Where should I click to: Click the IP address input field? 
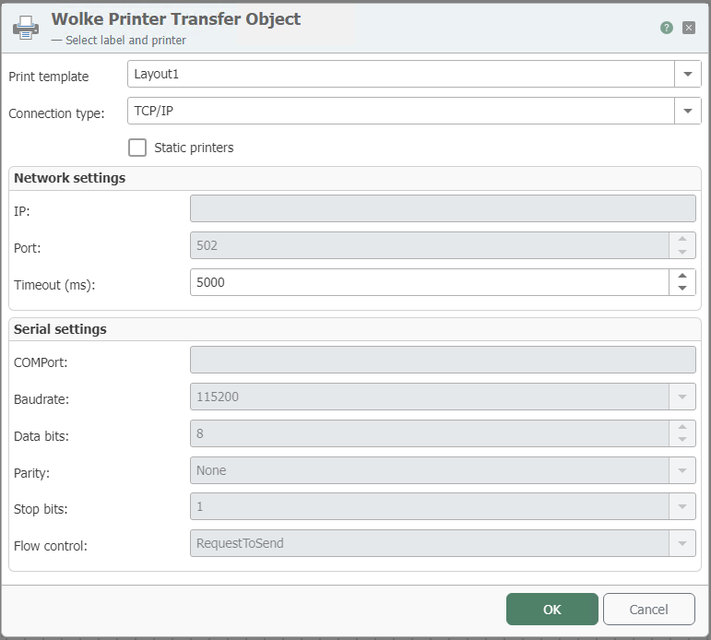pyautogui.click(x=443, y=208)
